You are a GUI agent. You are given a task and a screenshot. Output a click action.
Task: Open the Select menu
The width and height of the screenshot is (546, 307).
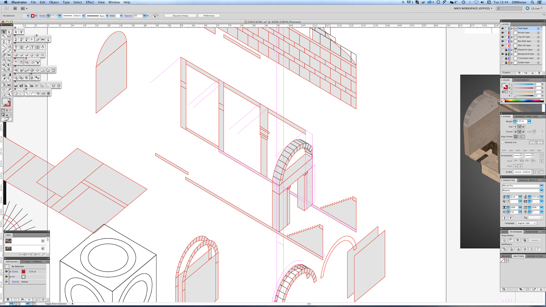point(78,2)
